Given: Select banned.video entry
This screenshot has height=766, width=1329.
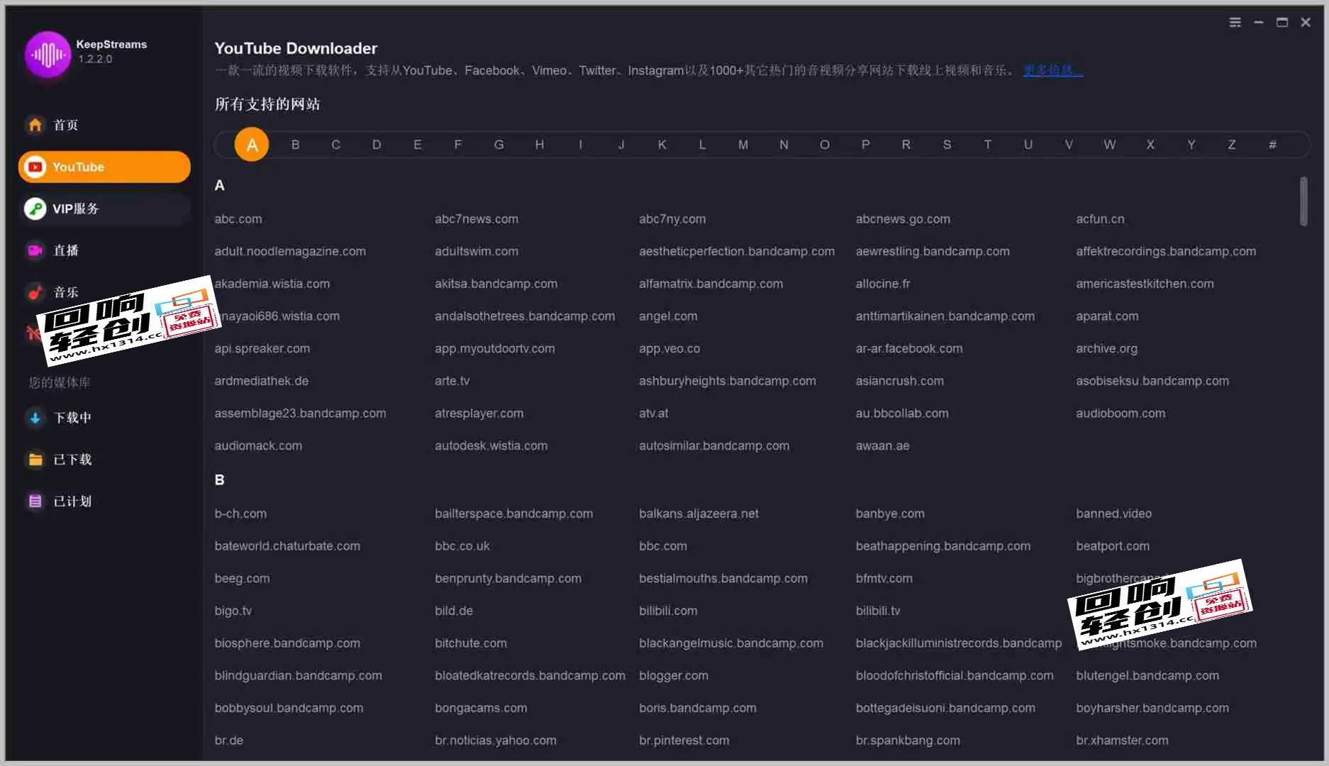Looking at the screenshot, I should click(1113, 514).
